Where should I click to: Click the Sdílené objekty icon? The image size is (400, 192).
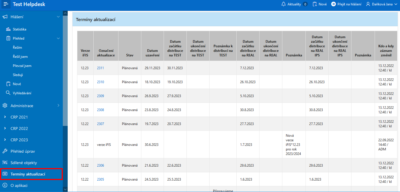click(5, 163)
